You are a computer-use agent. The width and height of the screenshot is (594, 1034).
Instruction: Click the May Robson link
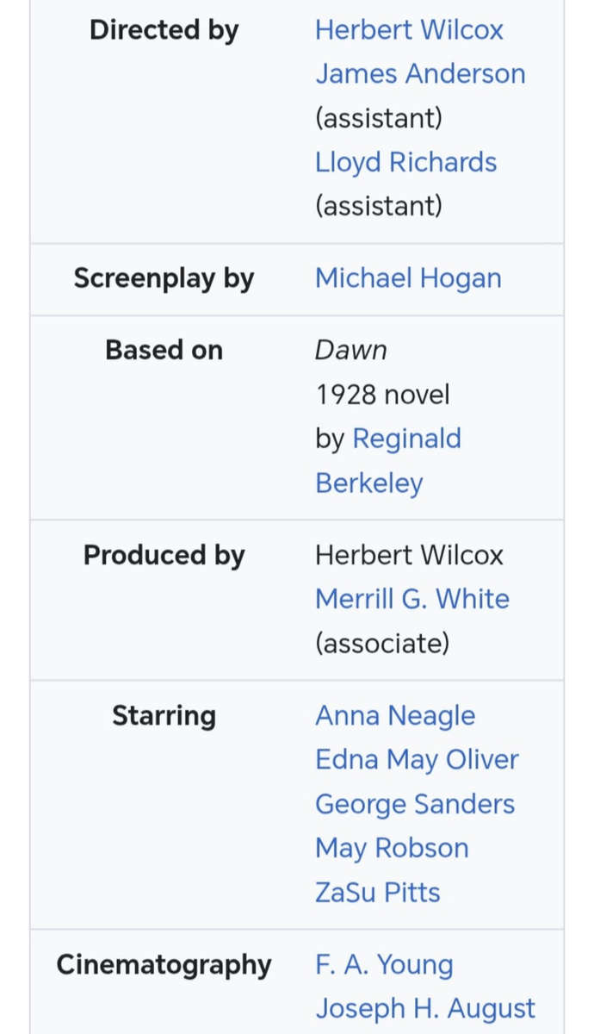[392, 848]
